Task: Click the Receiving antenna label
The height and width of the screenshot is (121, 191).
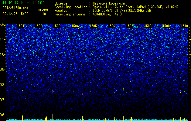Action: 70,14
